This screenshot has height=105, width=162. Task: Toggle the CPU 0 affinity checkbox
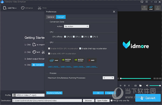click(x=65, y=37)
